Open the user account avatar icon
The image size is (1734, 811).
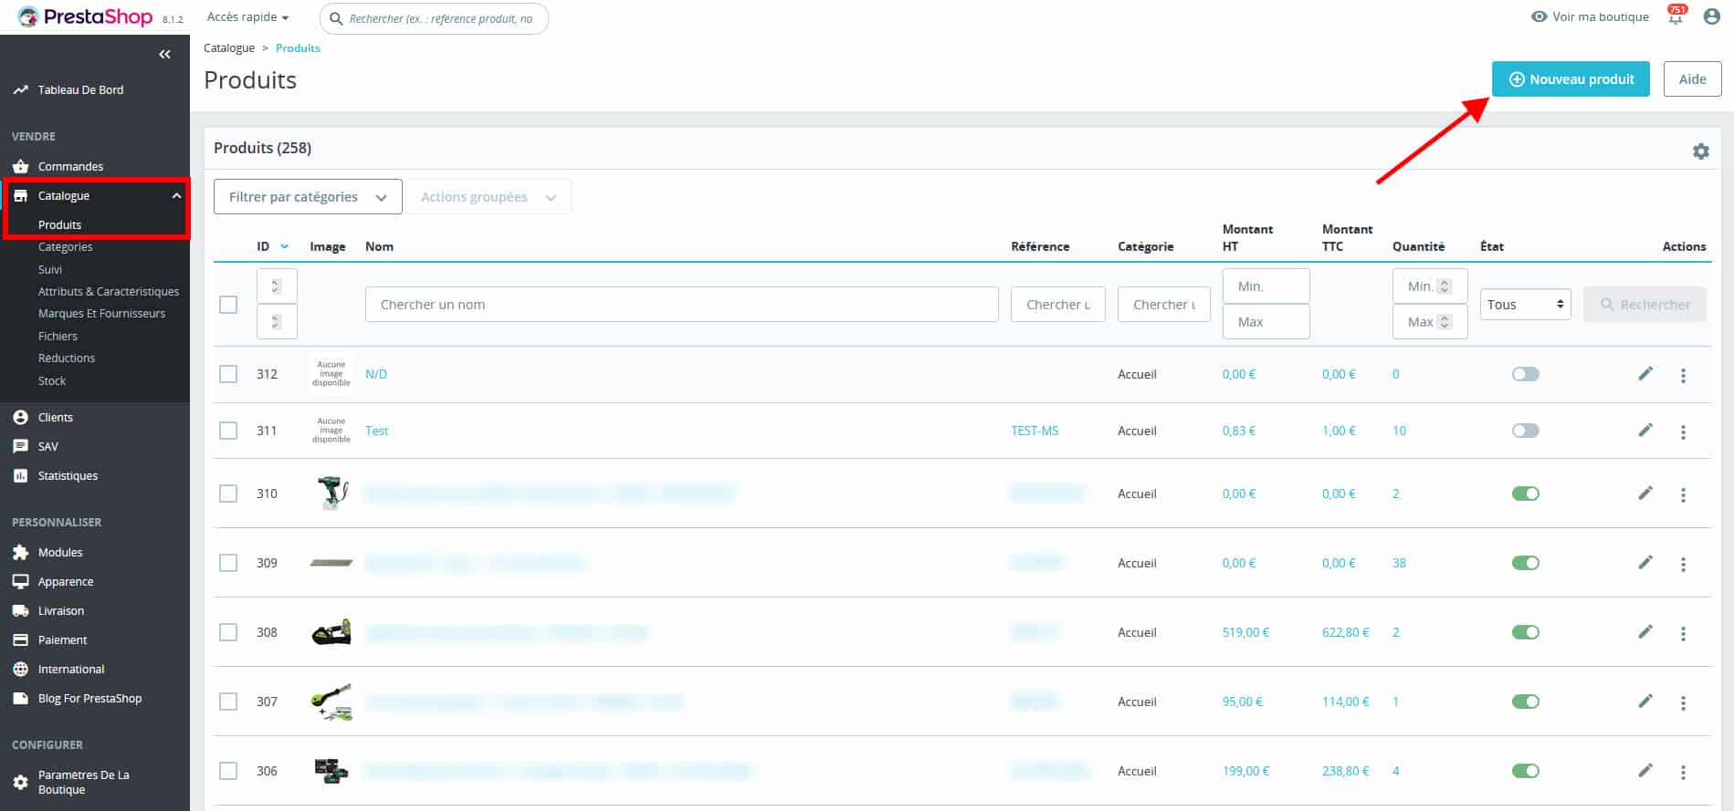[x=1712, y=16]
